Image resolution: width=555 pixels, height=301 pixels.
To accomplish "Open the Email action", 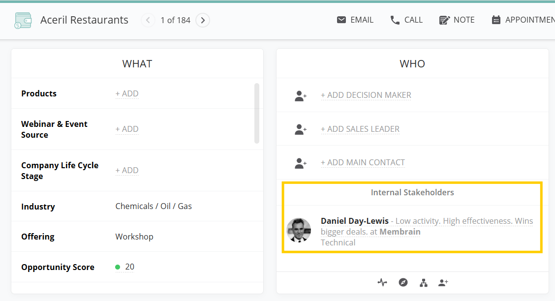I will [355, 20].
